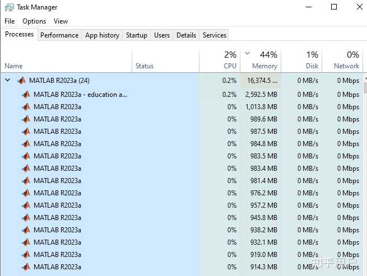The image size is (367, 276).
Task: Click the 983.5 MB memory value
Action: coord(264,156)
